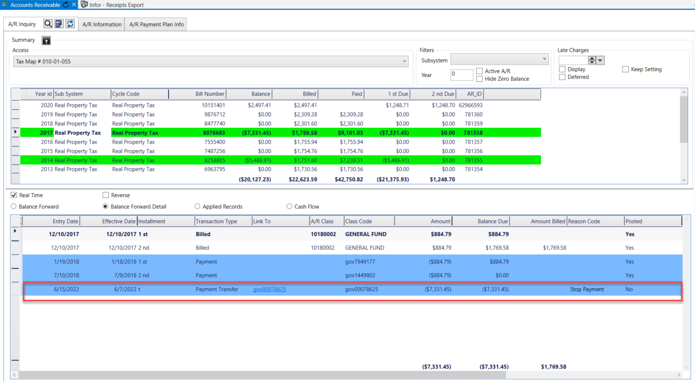
Task: Reload the Accounts Receivable window tab
Action: [x=66, y=5]
